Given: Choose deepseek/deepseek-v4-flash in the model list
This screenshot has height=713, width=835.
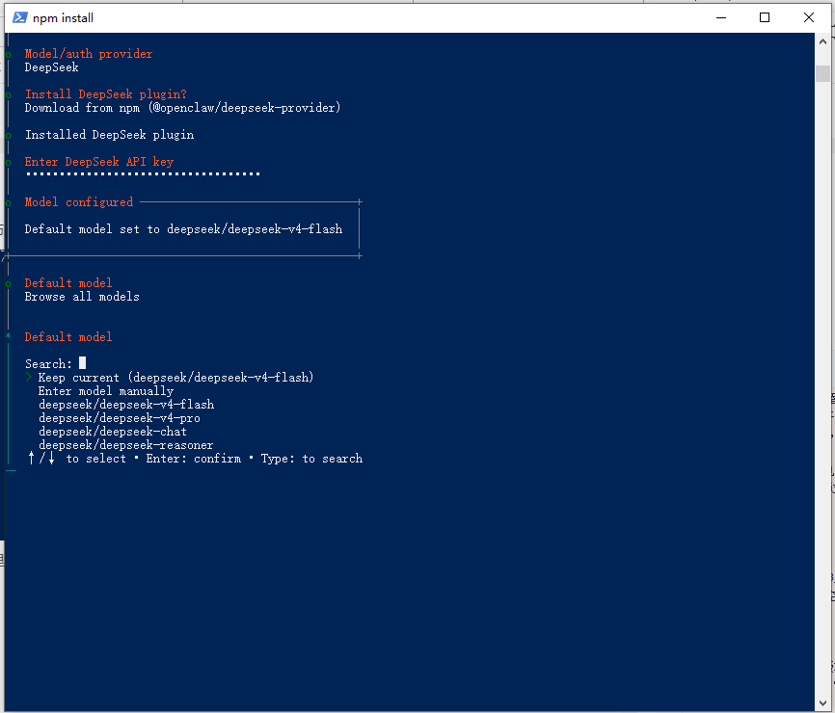Looking at the screenshot, I should 126,405.
